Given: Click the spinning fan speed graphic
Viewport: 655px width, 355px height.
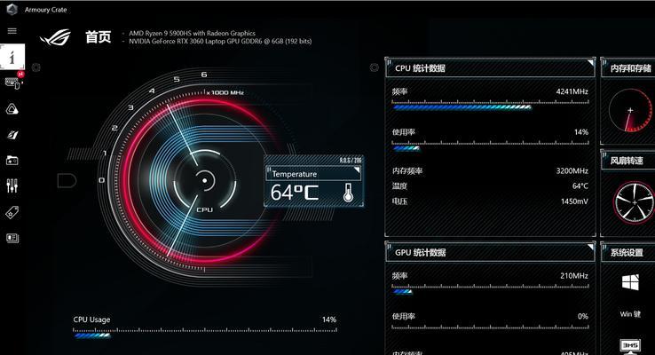Looking at the screenshot, I should coord(634,202).
